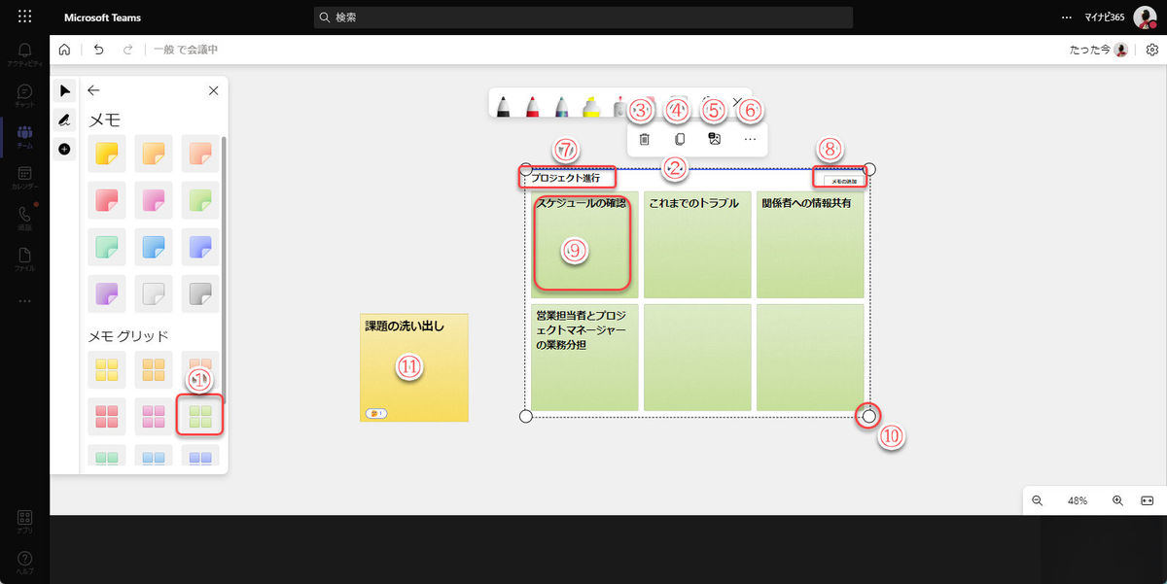This screenshot has height=584, width=1167.
Task: Go back with the notes panel arrow
Action: [93, 90]
